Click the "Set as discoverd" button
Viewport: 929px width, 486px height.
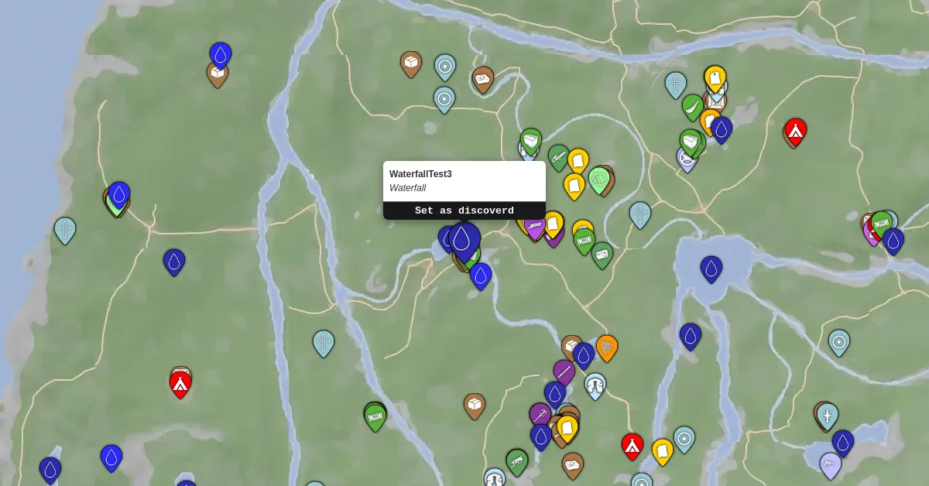tap(464, 210)
